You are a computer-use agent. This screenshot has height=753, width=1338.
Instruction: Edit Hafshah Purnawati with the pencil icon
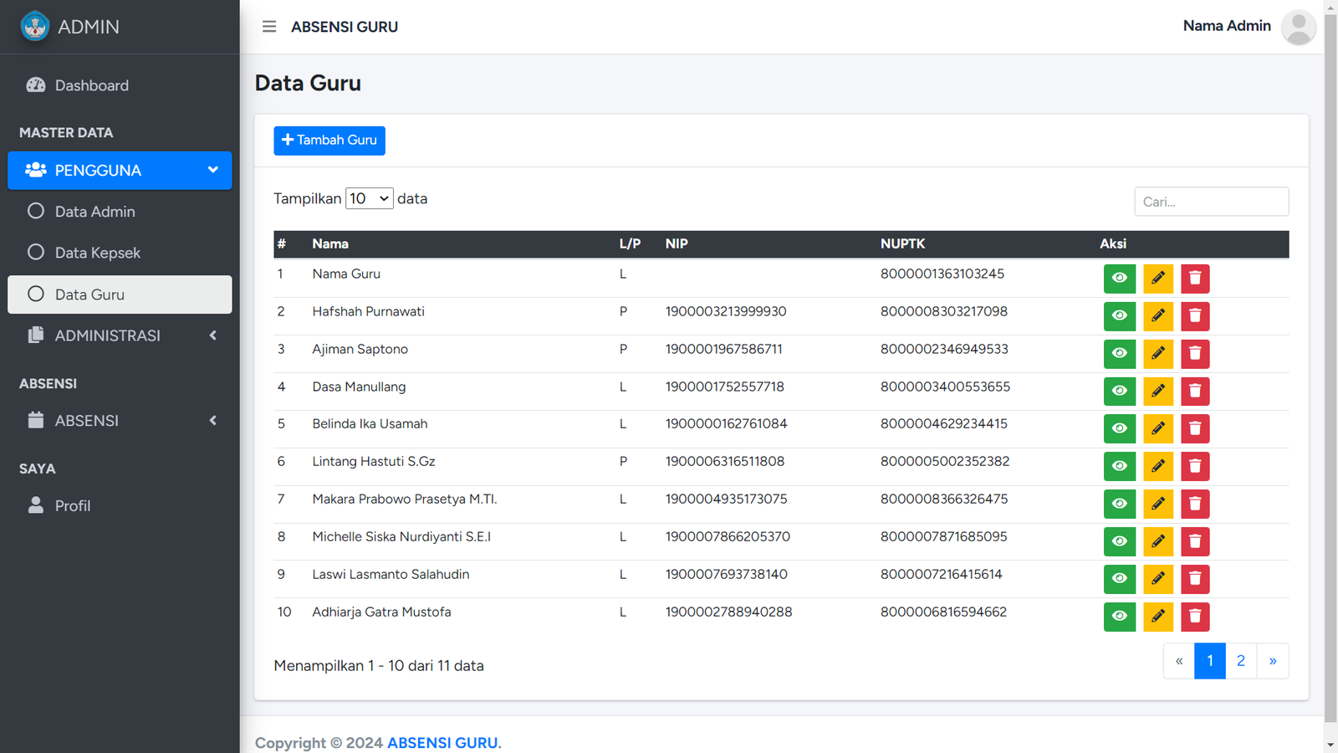coord(1157,315)
